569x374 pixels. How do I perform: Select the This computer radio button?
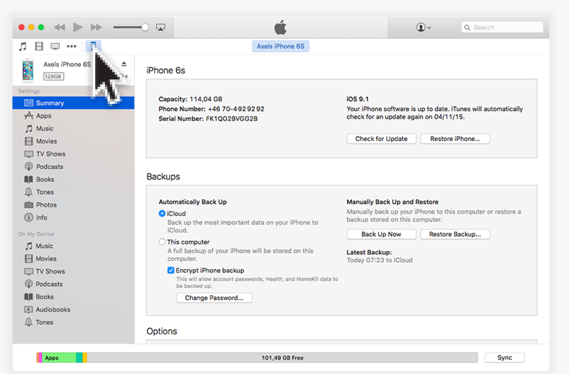point(162,242)
